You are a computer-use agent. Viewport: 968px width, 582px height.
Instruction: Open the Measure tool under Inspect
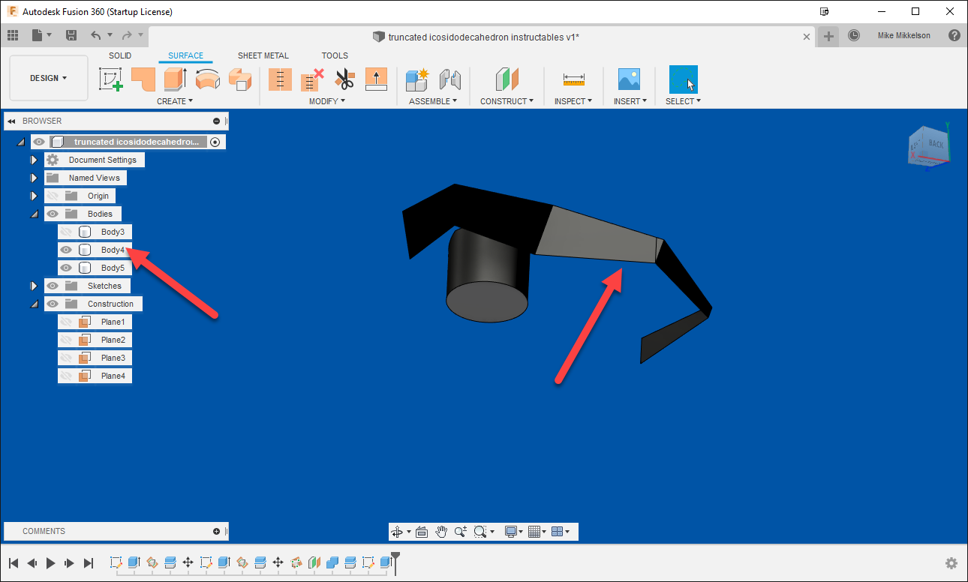[572, 79]
